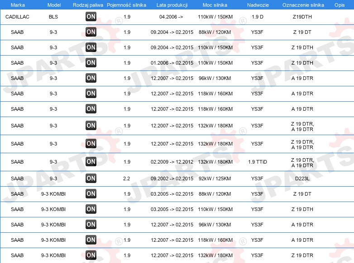
Task: Click the Marka column header
Action: [18, 5]
